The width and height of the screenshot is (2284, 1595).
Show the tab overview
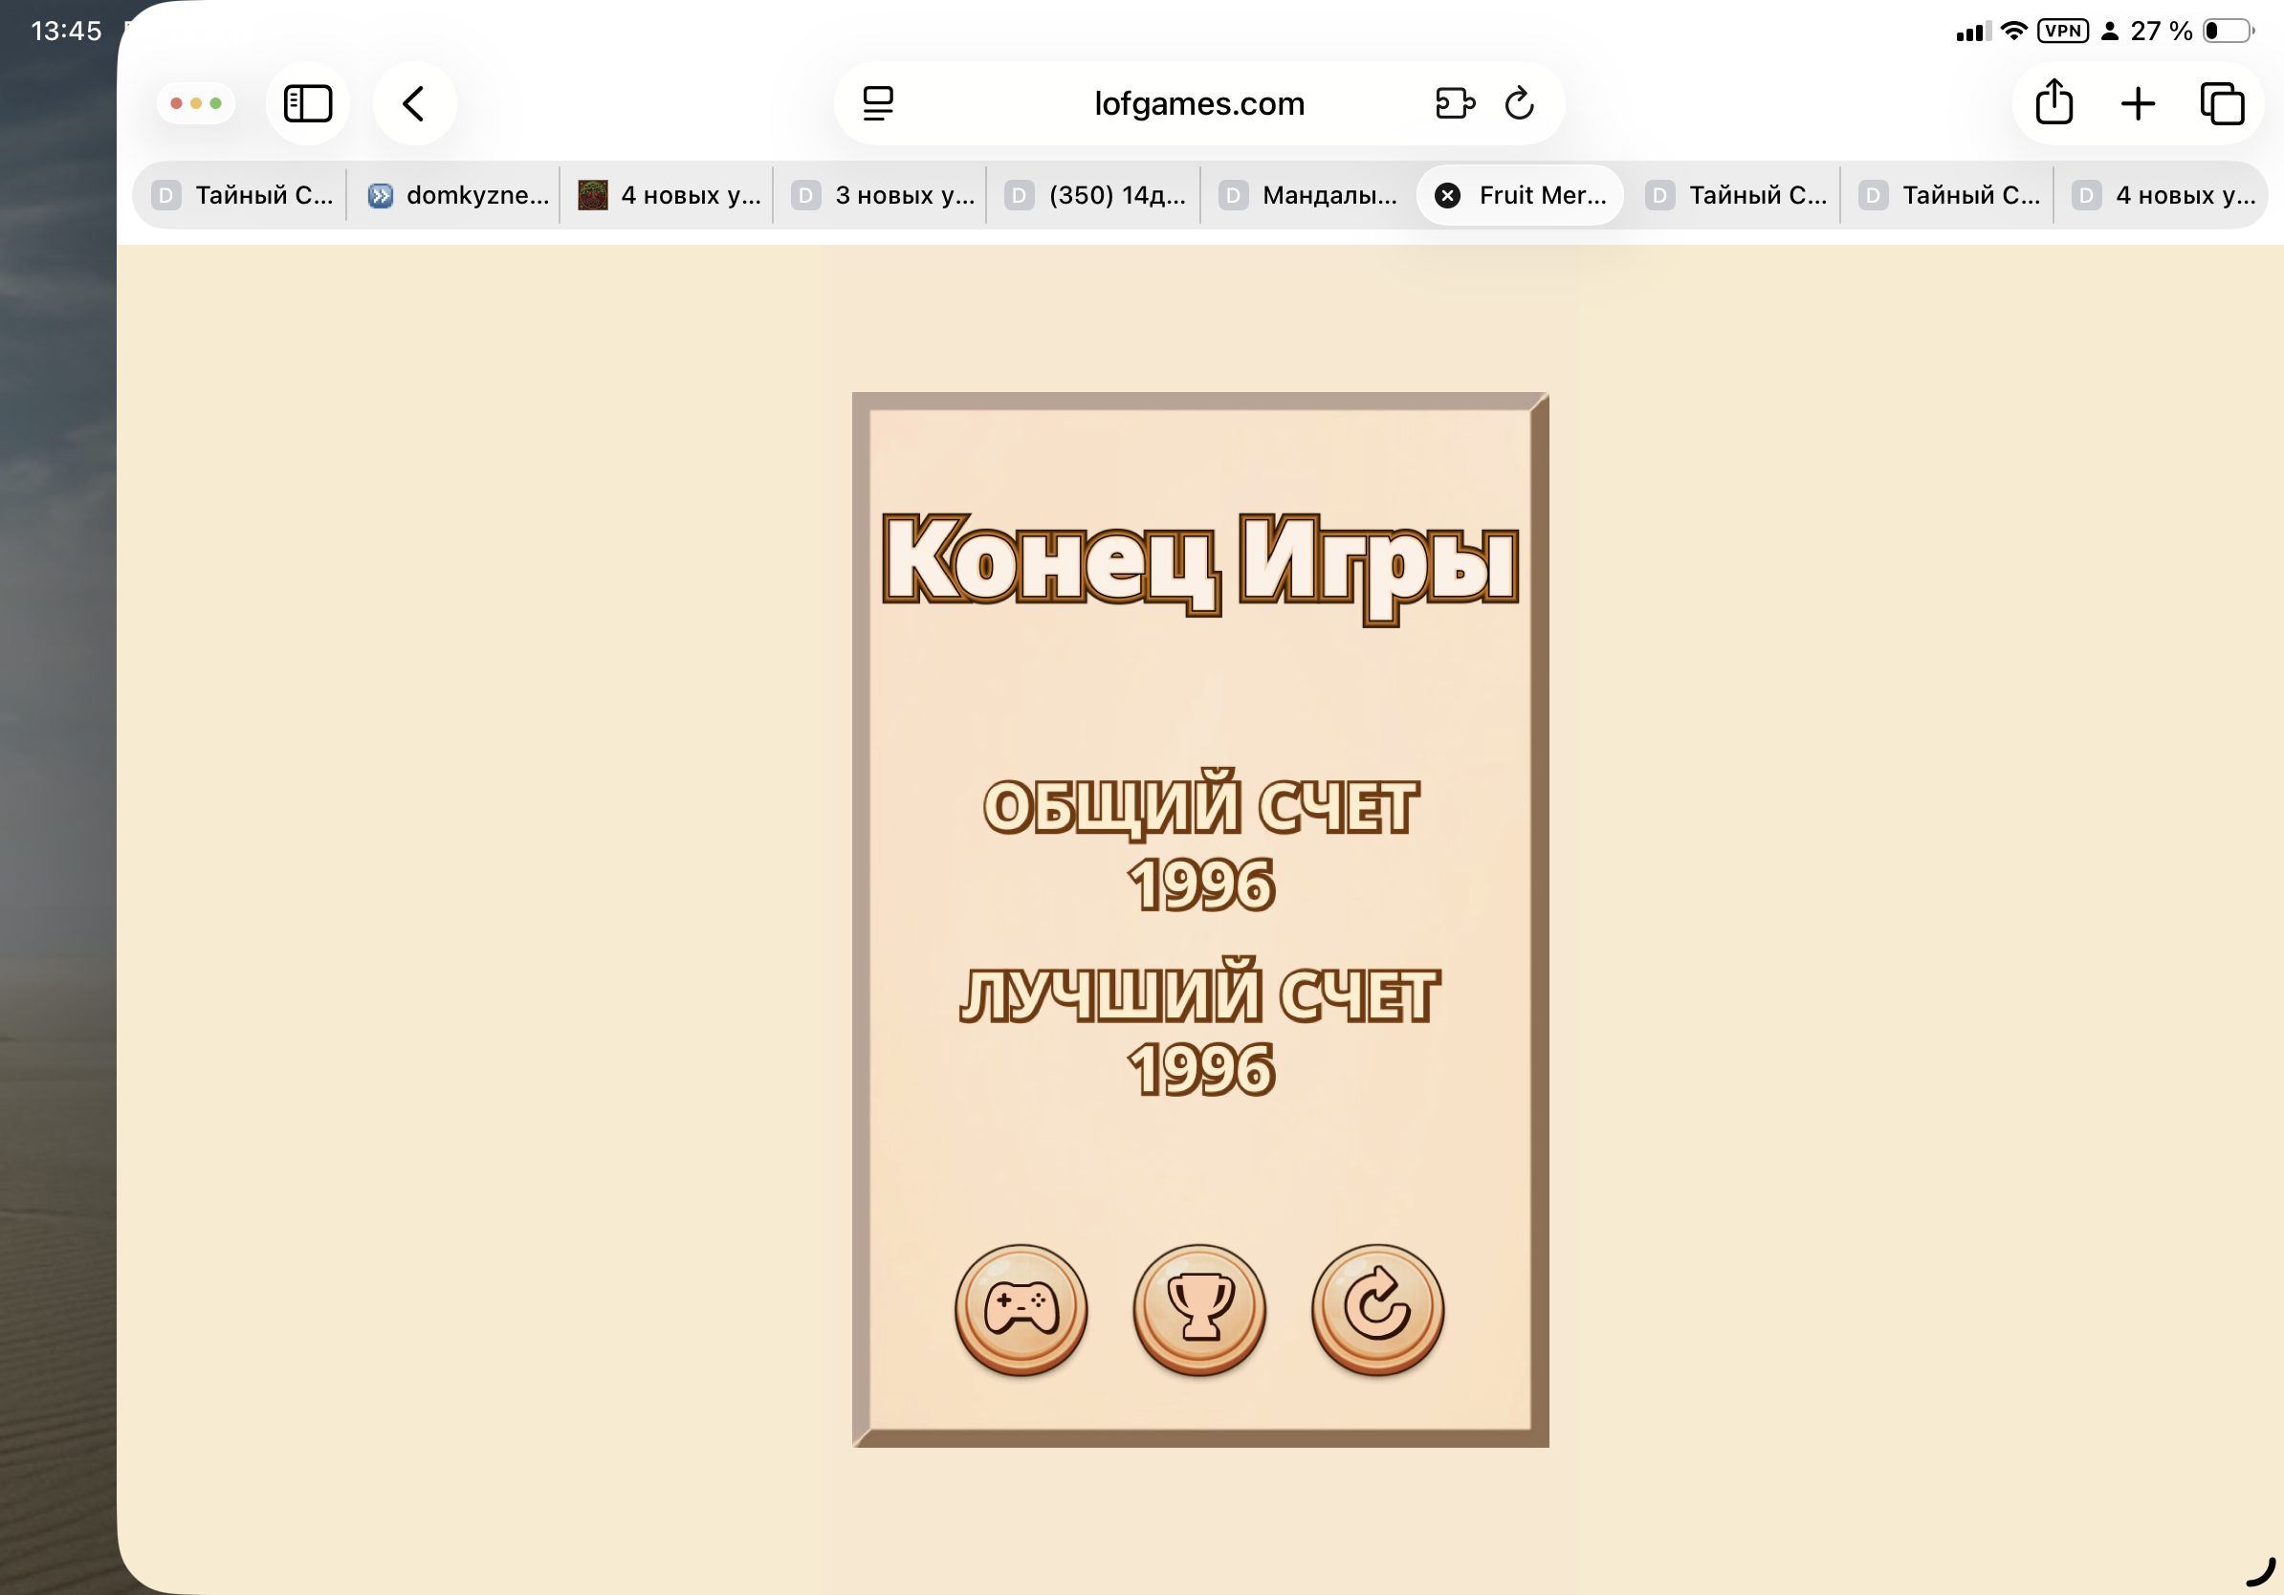tap(2221, 103)
